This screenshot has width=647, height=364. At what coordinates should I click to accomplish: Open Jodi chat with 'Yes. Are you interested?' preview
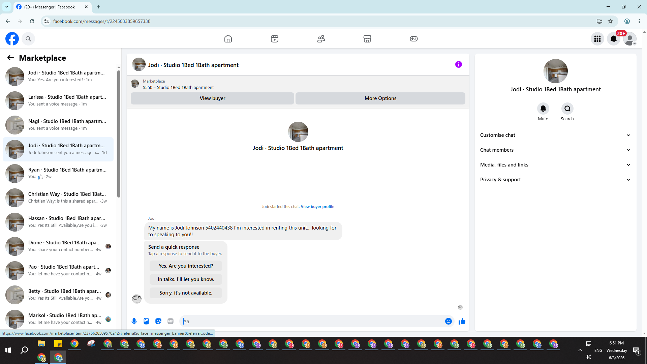pyautogui.click(x=58, y=77)
